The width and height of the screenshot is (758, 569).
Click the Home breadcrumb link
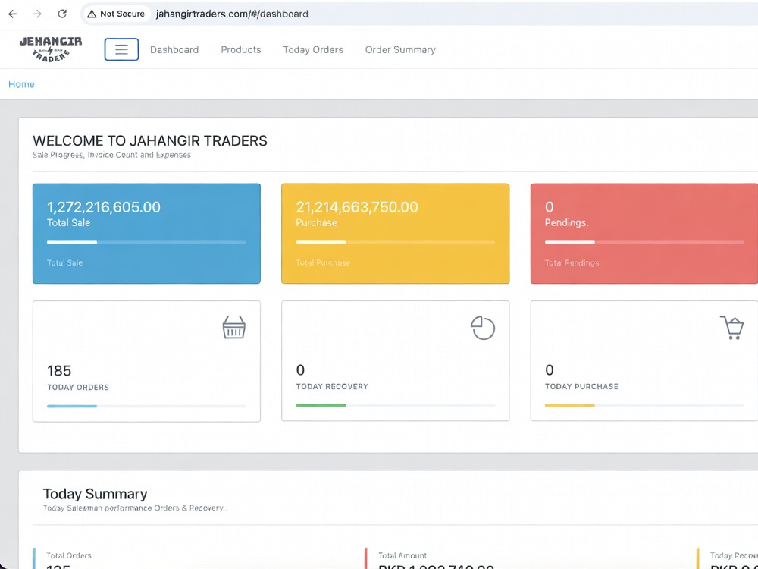21,84
